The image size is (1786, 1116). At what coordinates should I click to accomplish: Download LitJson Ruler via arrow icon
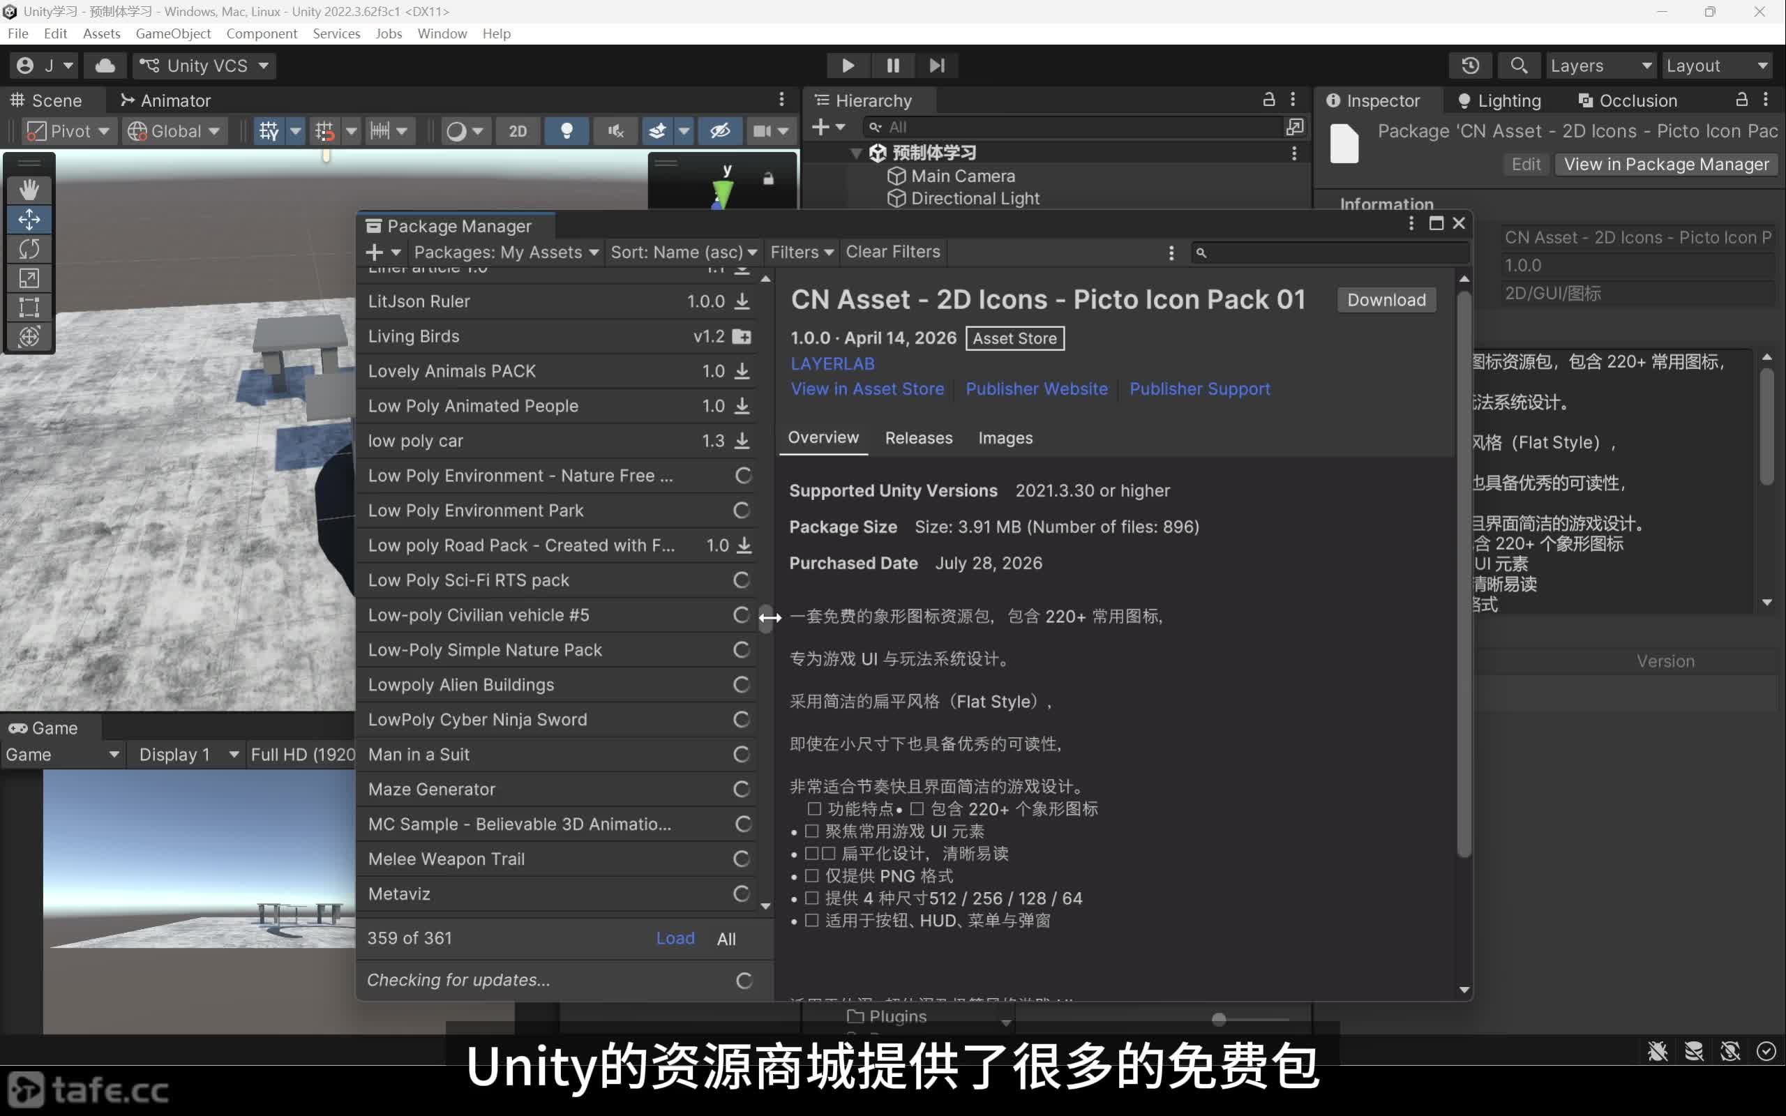coord(742,301)
